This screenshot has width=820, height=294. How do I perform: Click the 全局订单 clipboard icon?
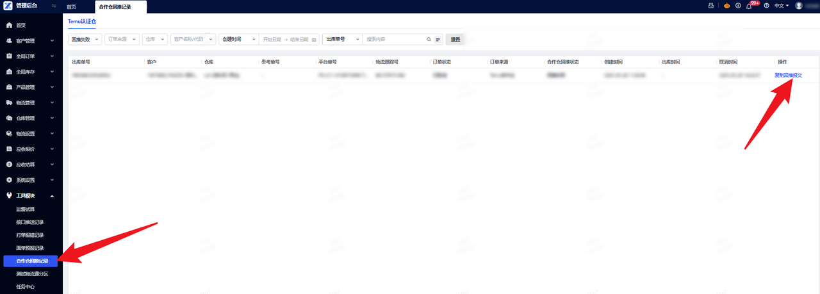(x=9, y=56)
